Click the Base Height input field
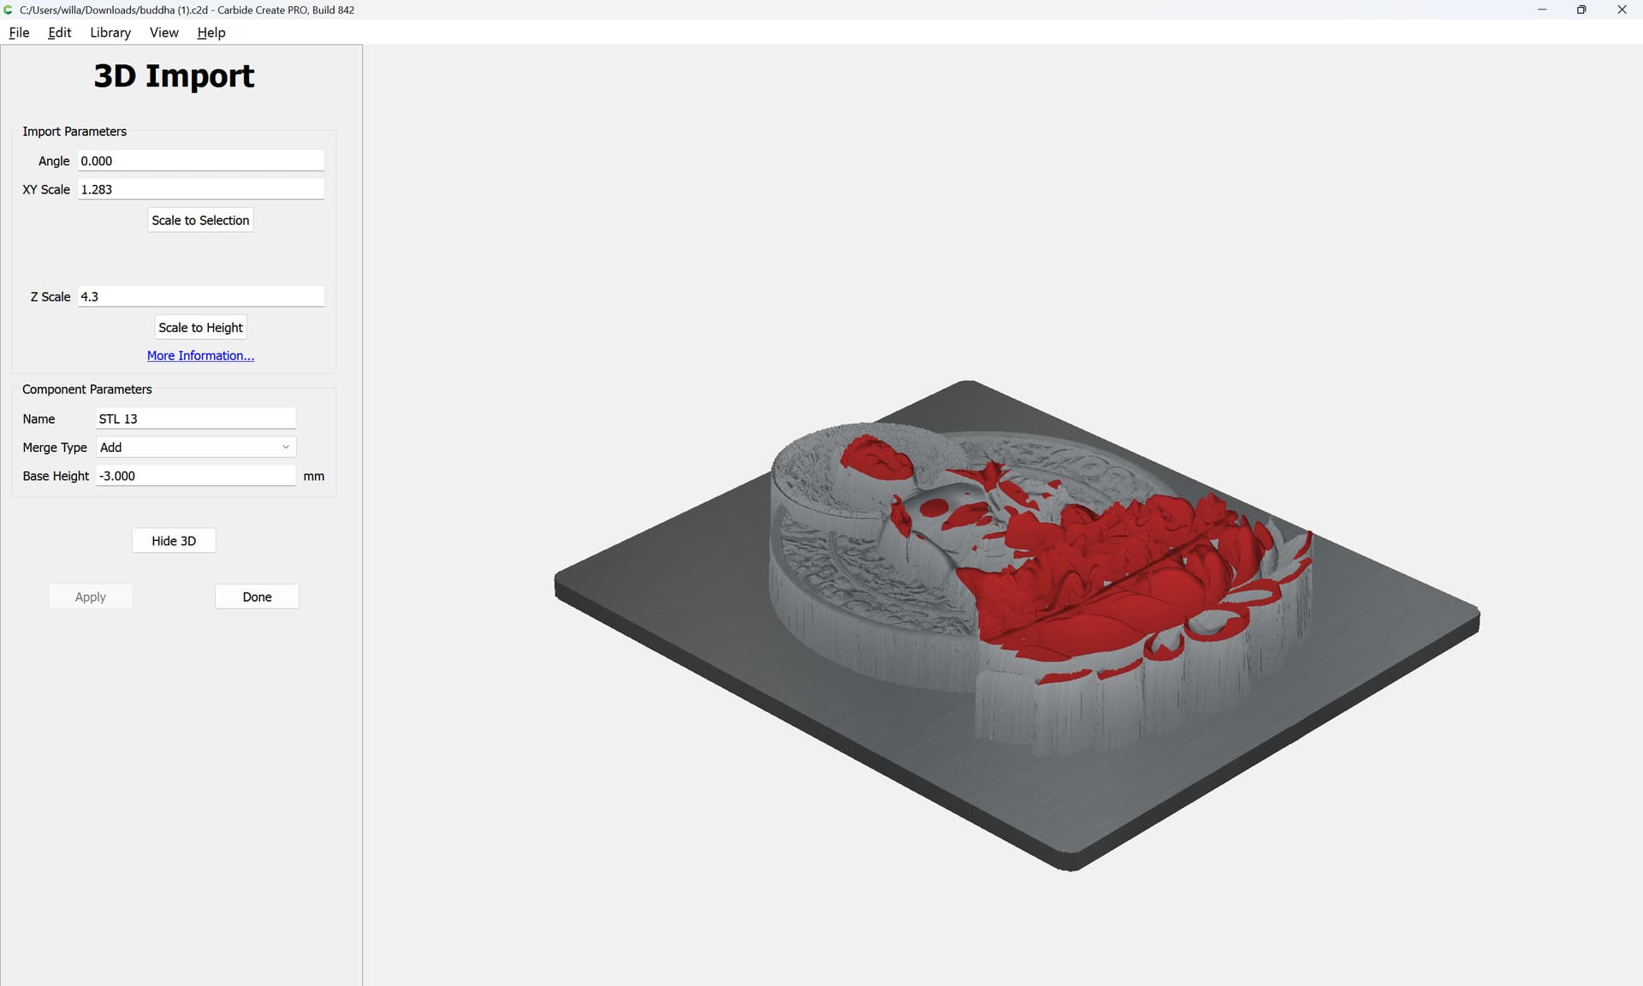This screenshot has height=986, width=1643. coord(195,476)
